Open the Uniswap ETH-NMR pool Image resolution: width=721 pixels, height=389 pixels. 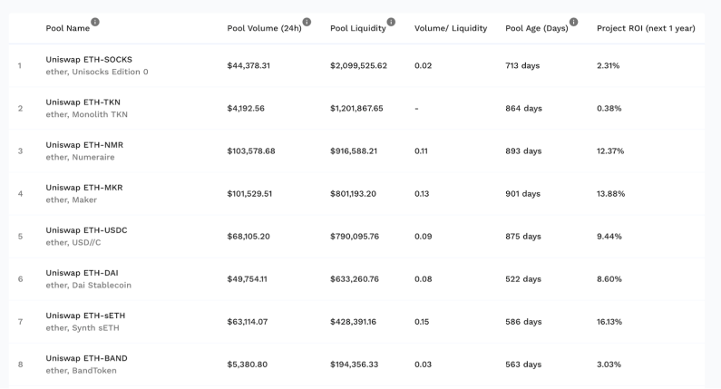tap(84, 145)
